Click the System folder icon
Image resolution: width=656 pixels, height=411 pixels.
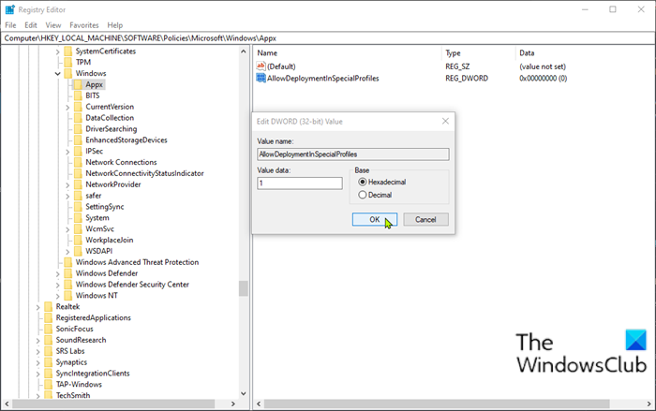point(78,217)
